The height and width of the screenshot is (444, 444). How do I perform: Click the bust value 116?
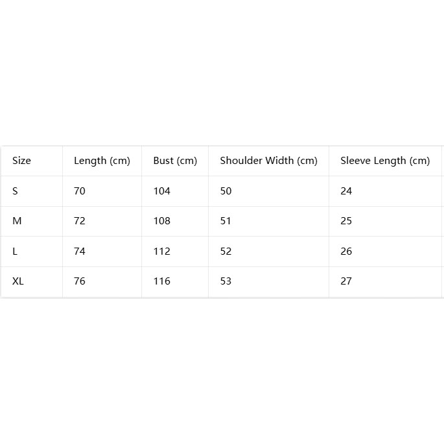161,281
